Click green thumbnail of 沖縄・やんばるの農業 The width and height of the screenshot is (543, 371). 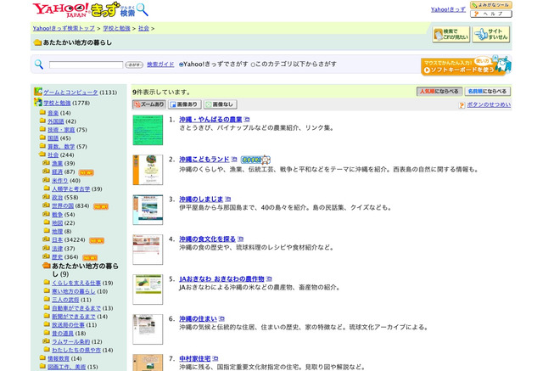click(x=148, y=130)
